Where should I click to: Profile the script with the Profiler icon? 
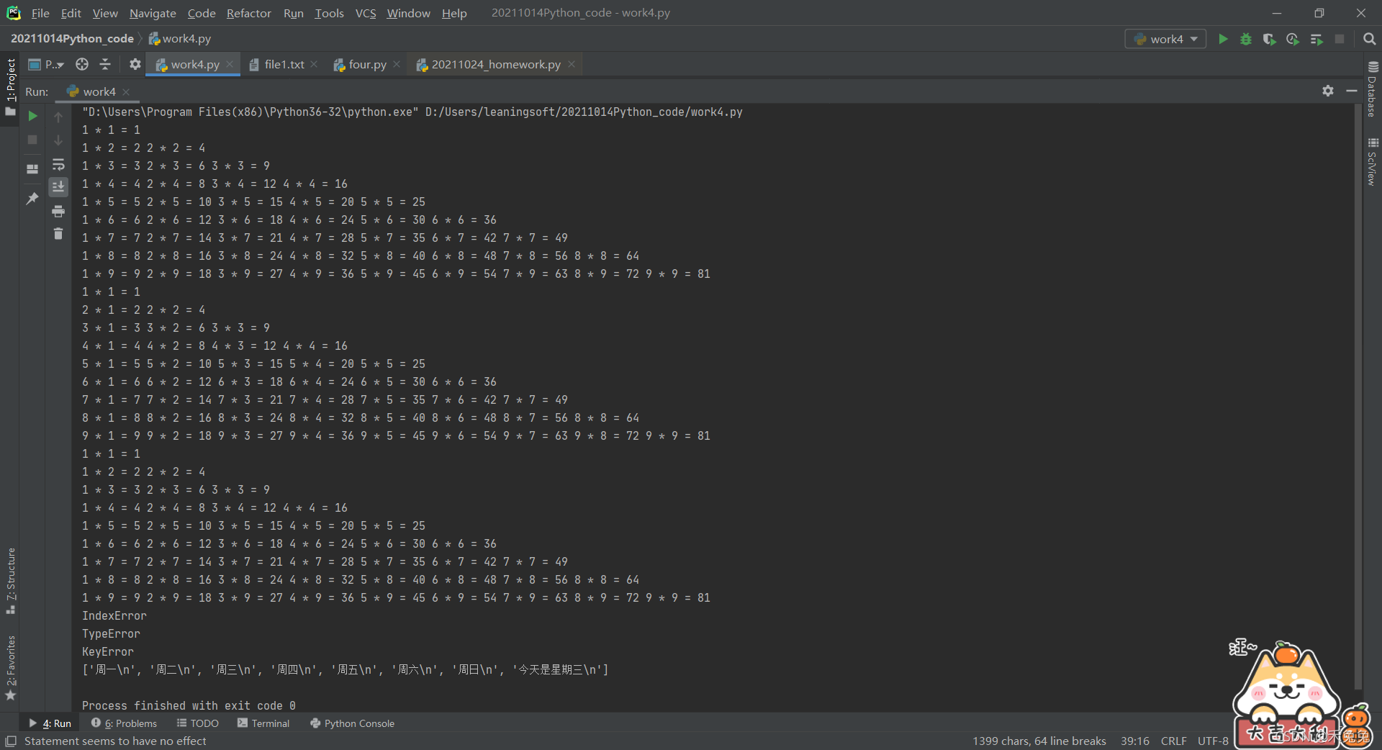click(1292, 39)
